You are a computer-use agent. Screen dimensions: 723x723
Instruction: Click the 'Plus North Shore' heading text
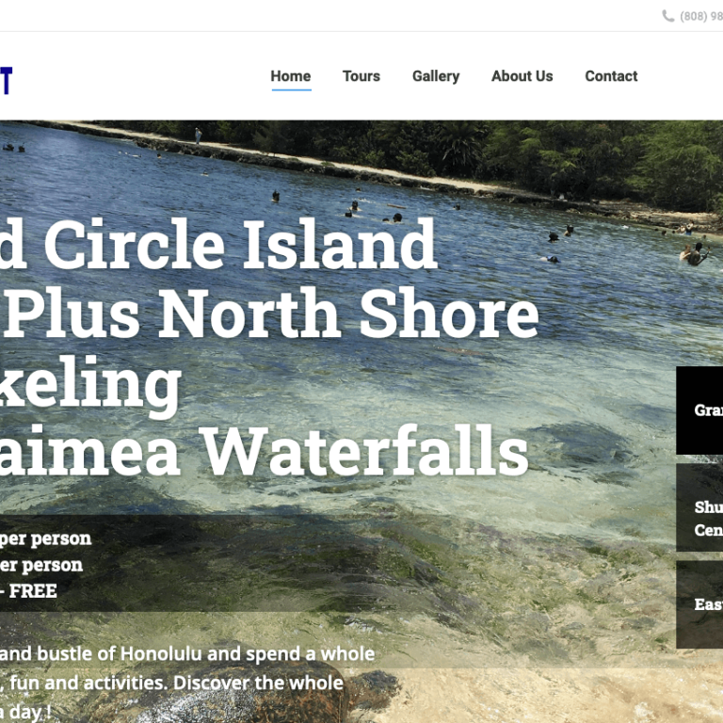(272, 313)
